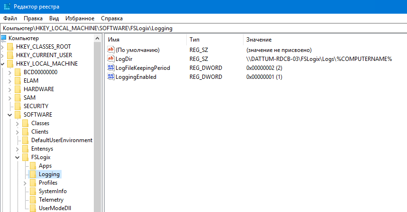The width and height of the screenshot is (407, 212).
Task: Click the SystemInfo folder icon
Action: pos(33,191)
